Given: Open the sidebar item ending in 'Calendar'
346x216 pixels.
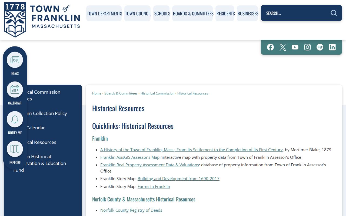Looking at the screenshot, I should click(x=43, y=128).
